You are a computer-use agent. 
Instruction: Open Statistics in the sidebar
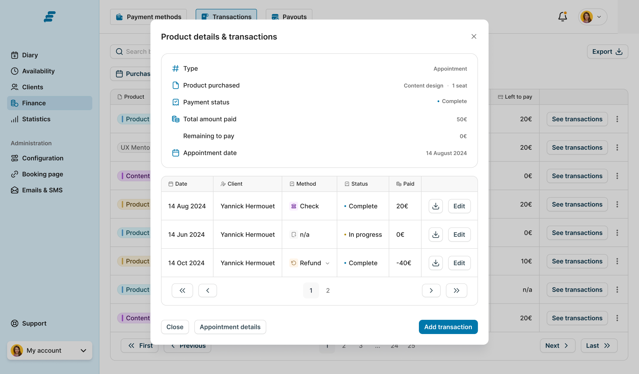coord(36,119)
